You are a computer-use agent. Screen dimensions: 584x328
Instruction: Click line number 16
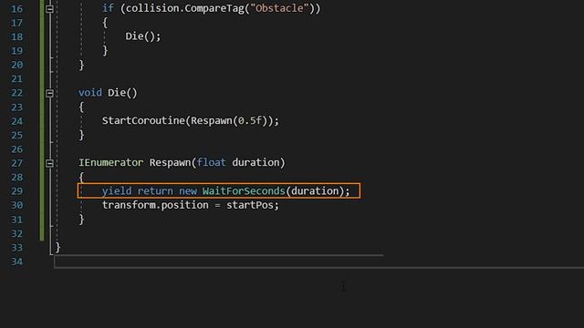(16, 8)
